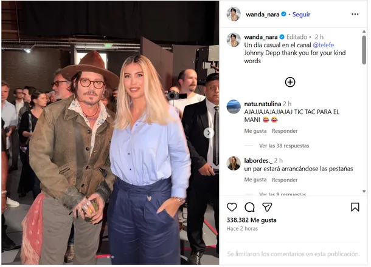Load more comments with the plus circle
The height and width of the screenshot is (267, 371).
point(290,82)
